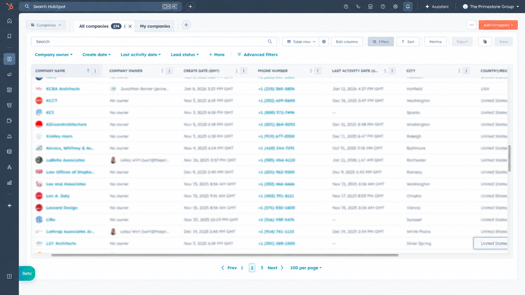Viewport: 525px width, 295px height.
Task: Open the Marketing megaphone sidebar icon
Action: 9,75
